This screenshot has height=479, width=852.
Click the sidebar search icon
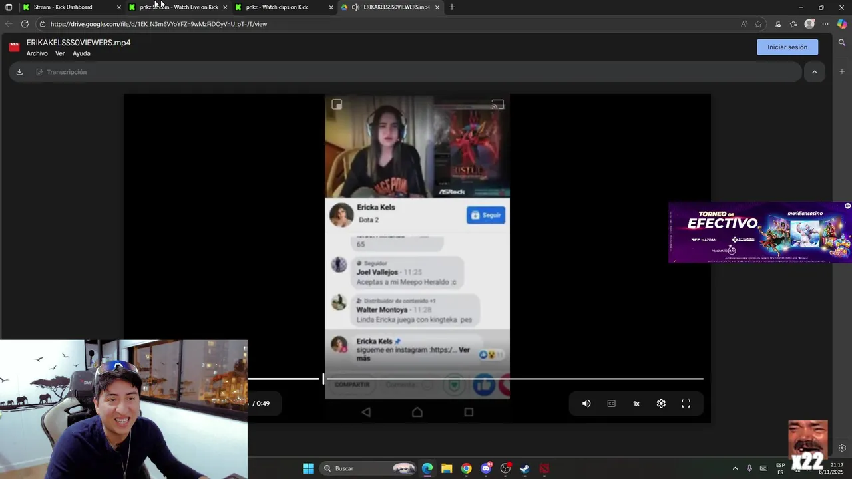tap(842, 43)
